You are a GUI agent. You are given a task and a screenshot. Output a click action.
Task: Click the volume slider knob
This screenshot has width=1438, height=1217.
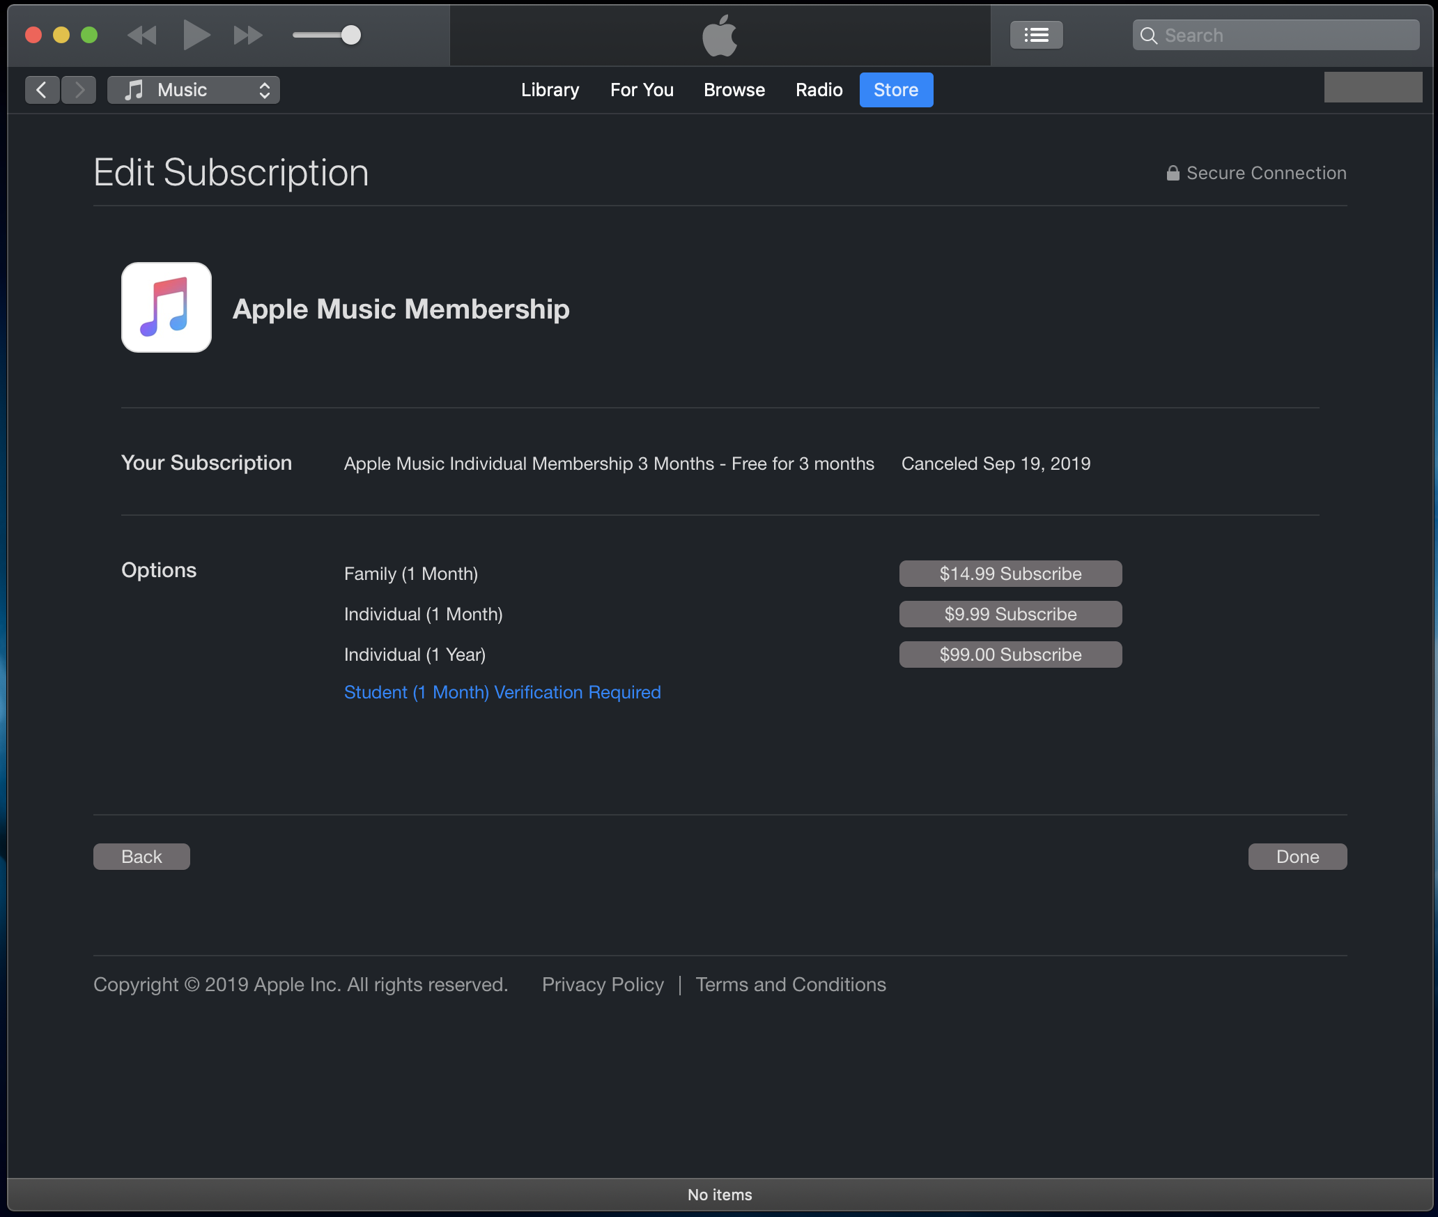pyautogui.click(x=351, y=35)
